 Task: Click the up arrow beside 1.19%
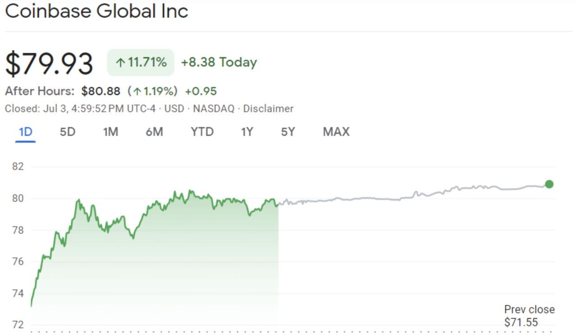[x=138, y=92]
